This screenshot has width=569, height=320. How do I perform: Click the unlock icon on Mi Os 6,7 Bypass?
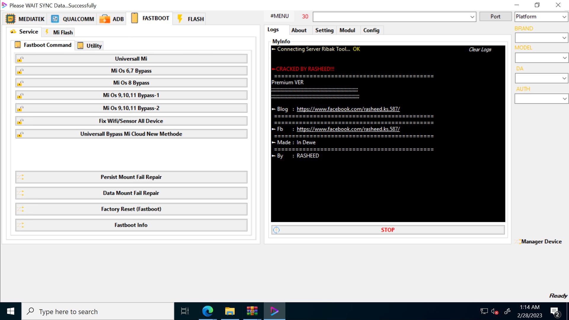(20, 71)
